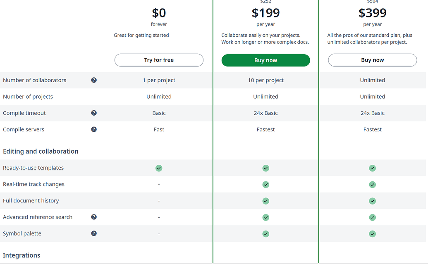This screenshot has width=428, height=264.
Task: Click Buy now button for $399 plan
Action: 372,60
